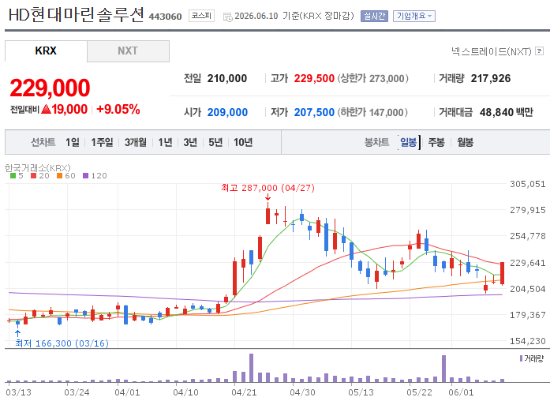Image resolution: width=550 pixels, height=401 pixels.
Task: Select the 일봉 daily candle chart
Action: [408, 142]
